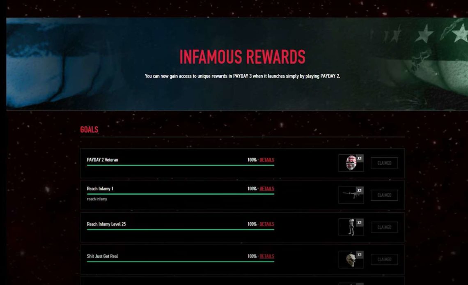Expand DETAILS for PAYDAY 2 Veteran
Image resolution: width=468 pixels, height=285 pixels.
click(x=267, y=160)
